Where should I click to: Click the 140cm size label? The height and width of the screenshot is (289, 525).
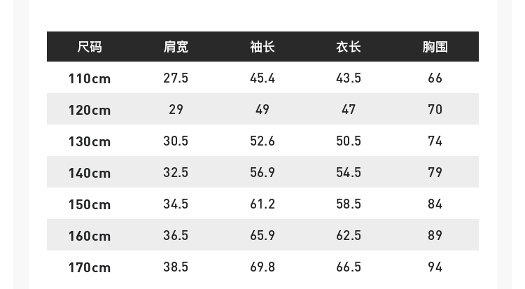click(90, 173)
